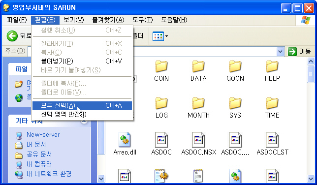This screenshot has width=317, height=185.
Task: Open the COIN folder icon
Action: point(161,66)
